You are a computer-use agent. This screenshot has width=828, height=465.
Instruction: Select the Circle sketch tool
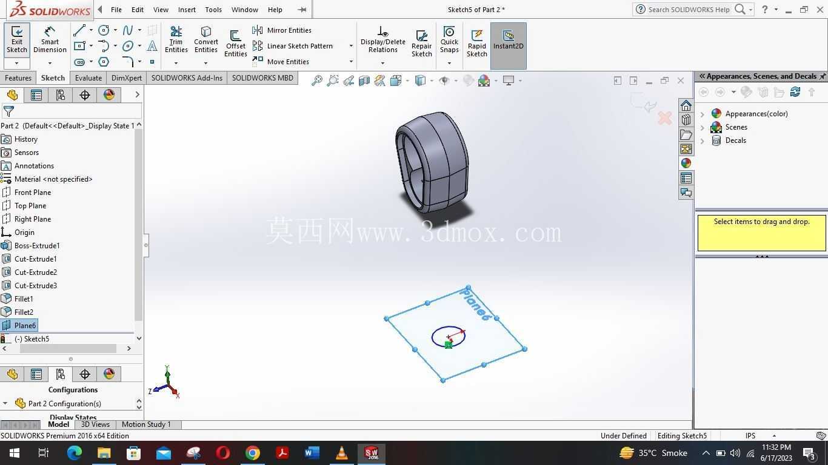104,30
